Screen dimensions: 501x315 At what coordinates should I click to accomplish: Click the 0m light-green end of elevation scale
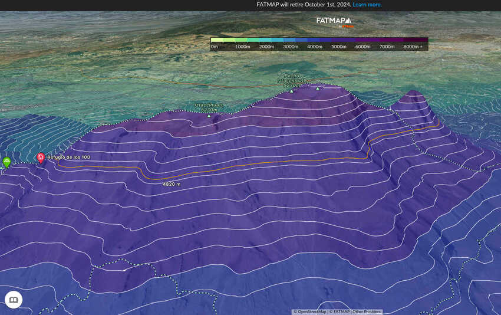[x=215, y=46]
